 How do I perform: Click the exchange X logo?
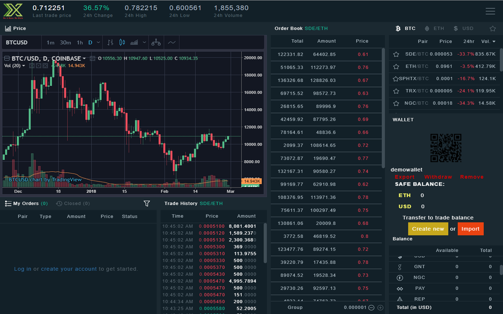[13, 11]
